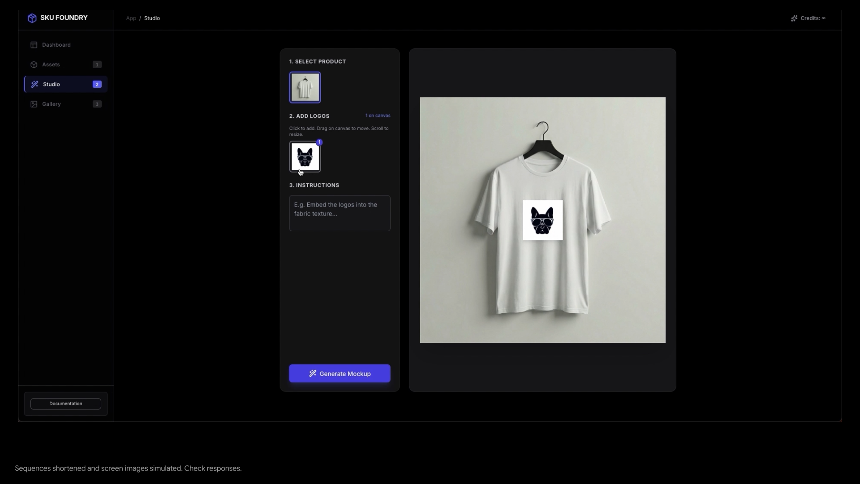Click the Gallery image icon
This screenshot has width=860, height=484.
[x=34, y=104]
